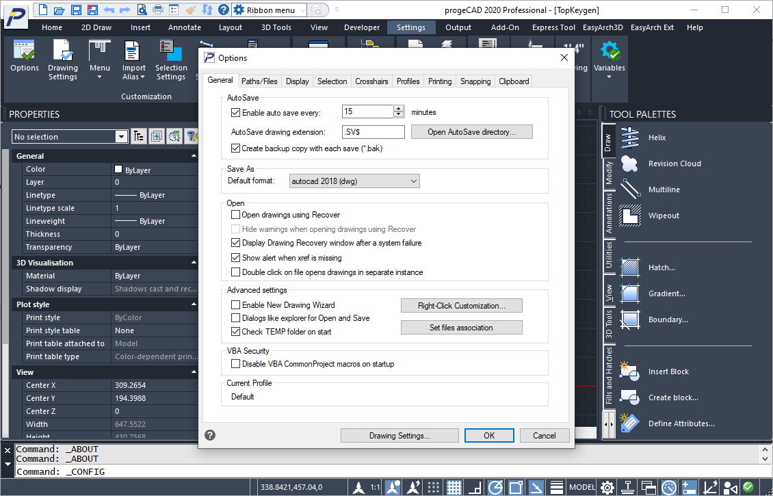This screenshot has height=496, width=773.
Task: Click Set files association button
Action: pos(462,328)
